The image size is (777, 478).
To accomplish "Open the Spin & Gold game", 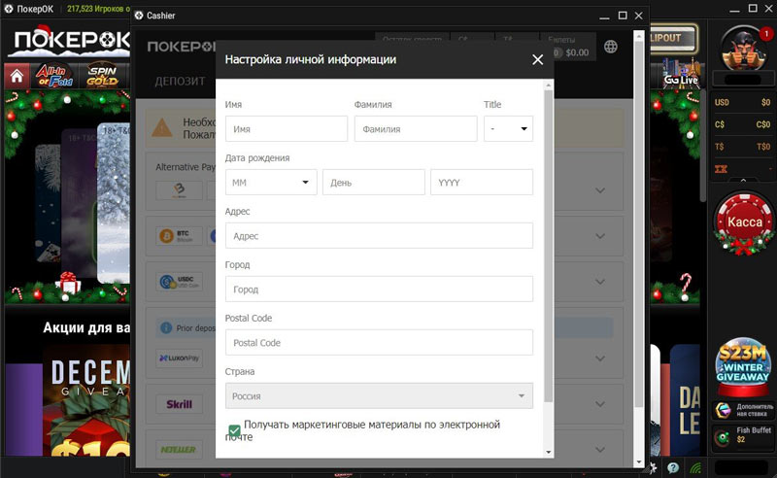I will point(101,76).
